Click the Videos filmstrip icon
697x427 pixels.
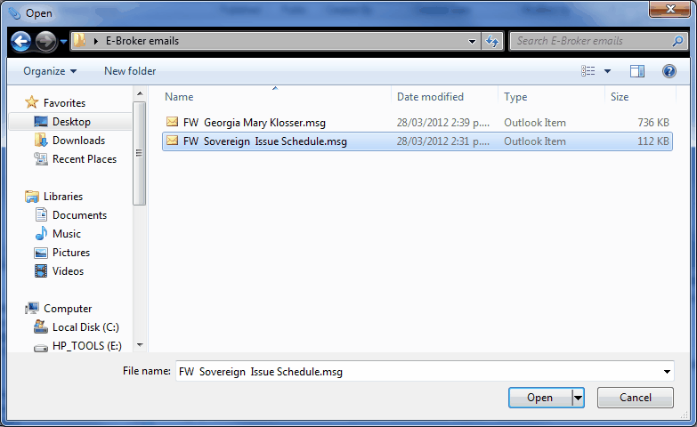click(x=41, y=271)
